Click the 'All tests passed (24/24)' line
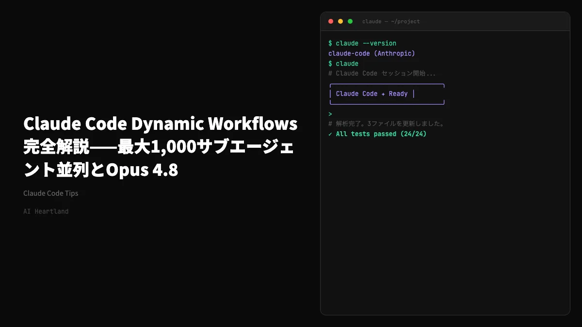 (377, 134)
